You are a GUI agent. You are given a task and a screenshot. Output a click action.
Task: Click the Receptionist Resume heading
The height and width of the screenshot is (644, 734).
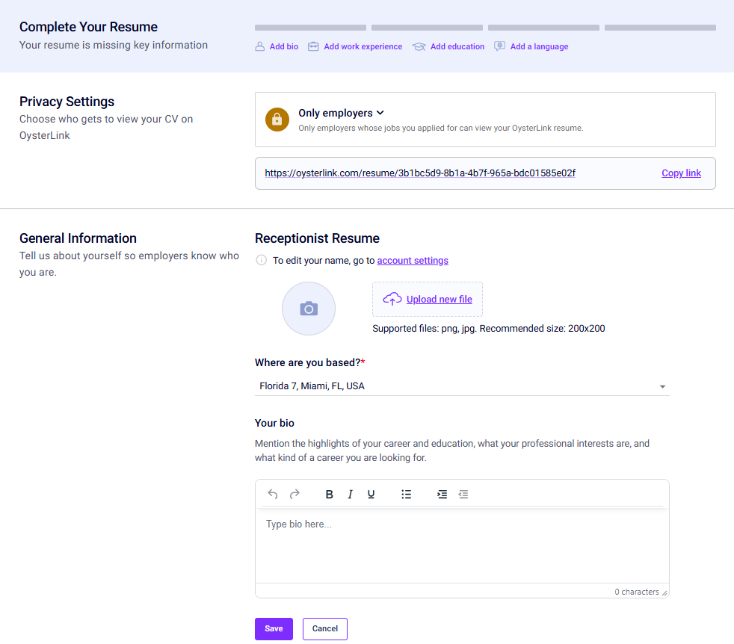317,238
